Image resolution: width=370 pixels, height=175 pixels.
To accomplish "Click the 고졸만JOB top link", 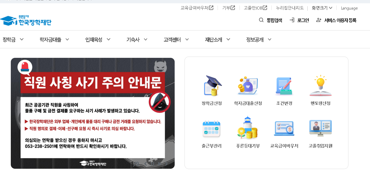I will pyautogui.click(x=253, y=8).
